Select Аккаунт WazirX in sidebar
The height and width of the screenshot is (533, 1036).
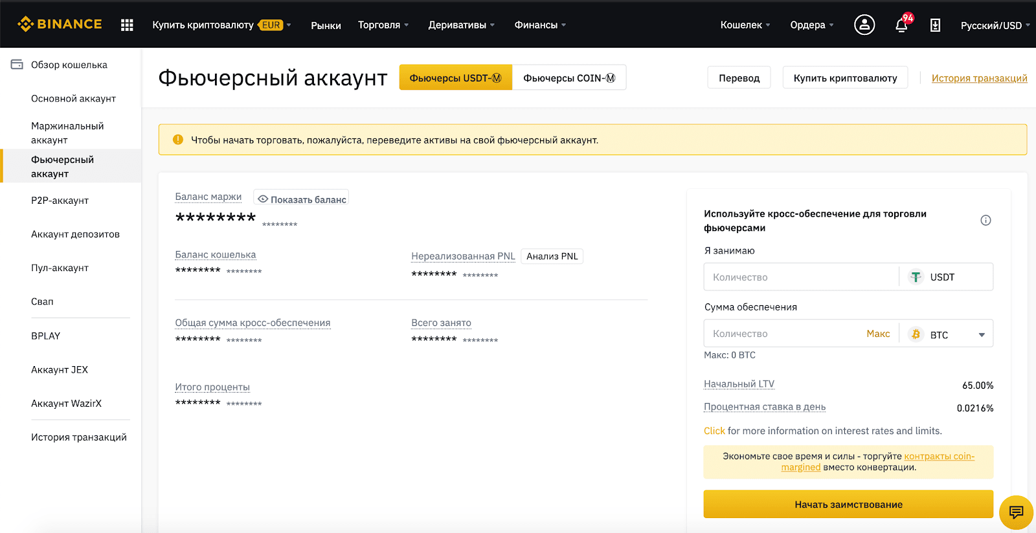pyautogui.click(x=66, y=403)
